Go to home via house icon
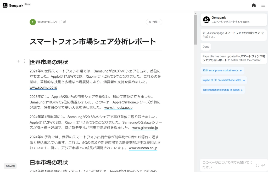 (254, 5)
